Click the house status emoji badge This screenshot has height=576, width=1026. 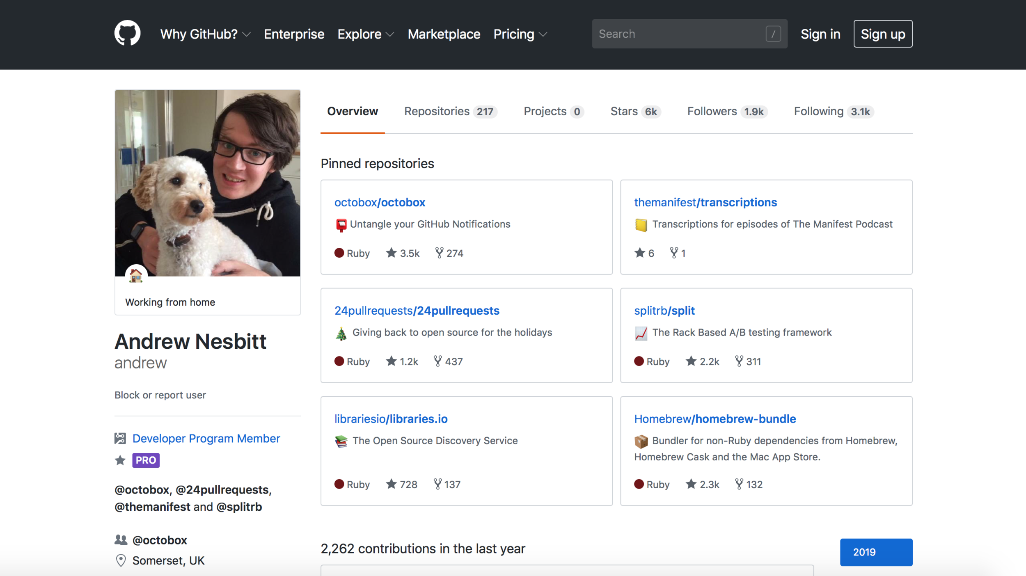click(136, 275)
